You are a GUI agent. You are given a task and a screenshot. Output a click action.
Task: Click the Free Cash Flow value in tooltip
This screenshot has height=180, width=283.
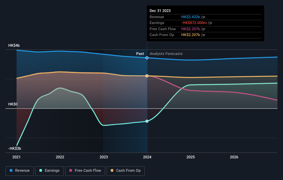191,29
